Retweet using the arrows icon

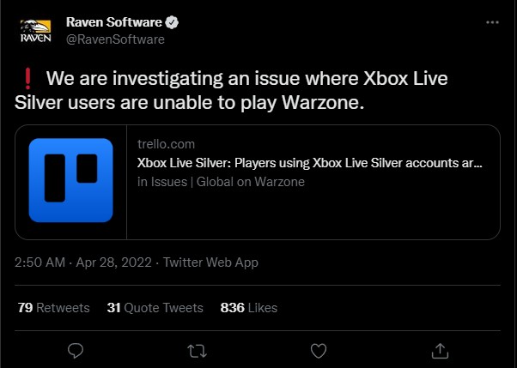[x=197, y=350]
